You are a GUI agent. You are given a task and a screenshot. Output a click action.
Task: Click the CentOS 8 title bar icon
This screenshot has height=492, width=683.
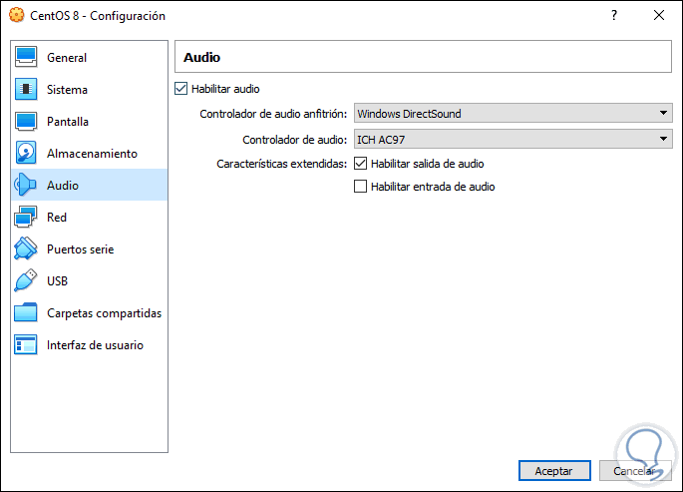pyautogui.click(x=15, y=16)
